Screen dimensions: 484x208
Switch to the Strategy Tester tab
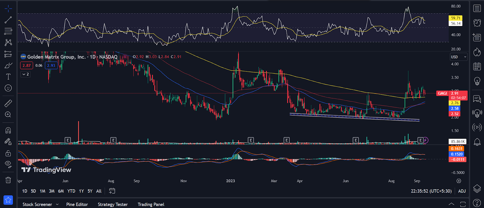[x=113, y=204]
